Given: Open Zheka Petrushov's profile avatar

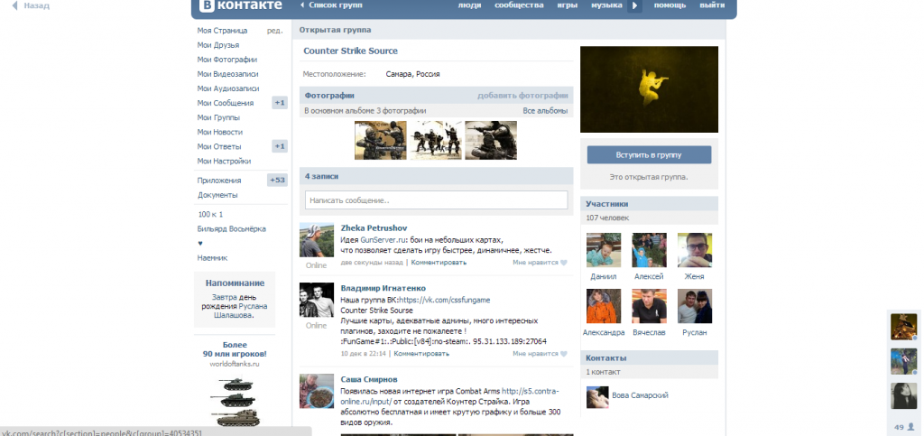Looking at the screenshot, I should tap(316, 240).
